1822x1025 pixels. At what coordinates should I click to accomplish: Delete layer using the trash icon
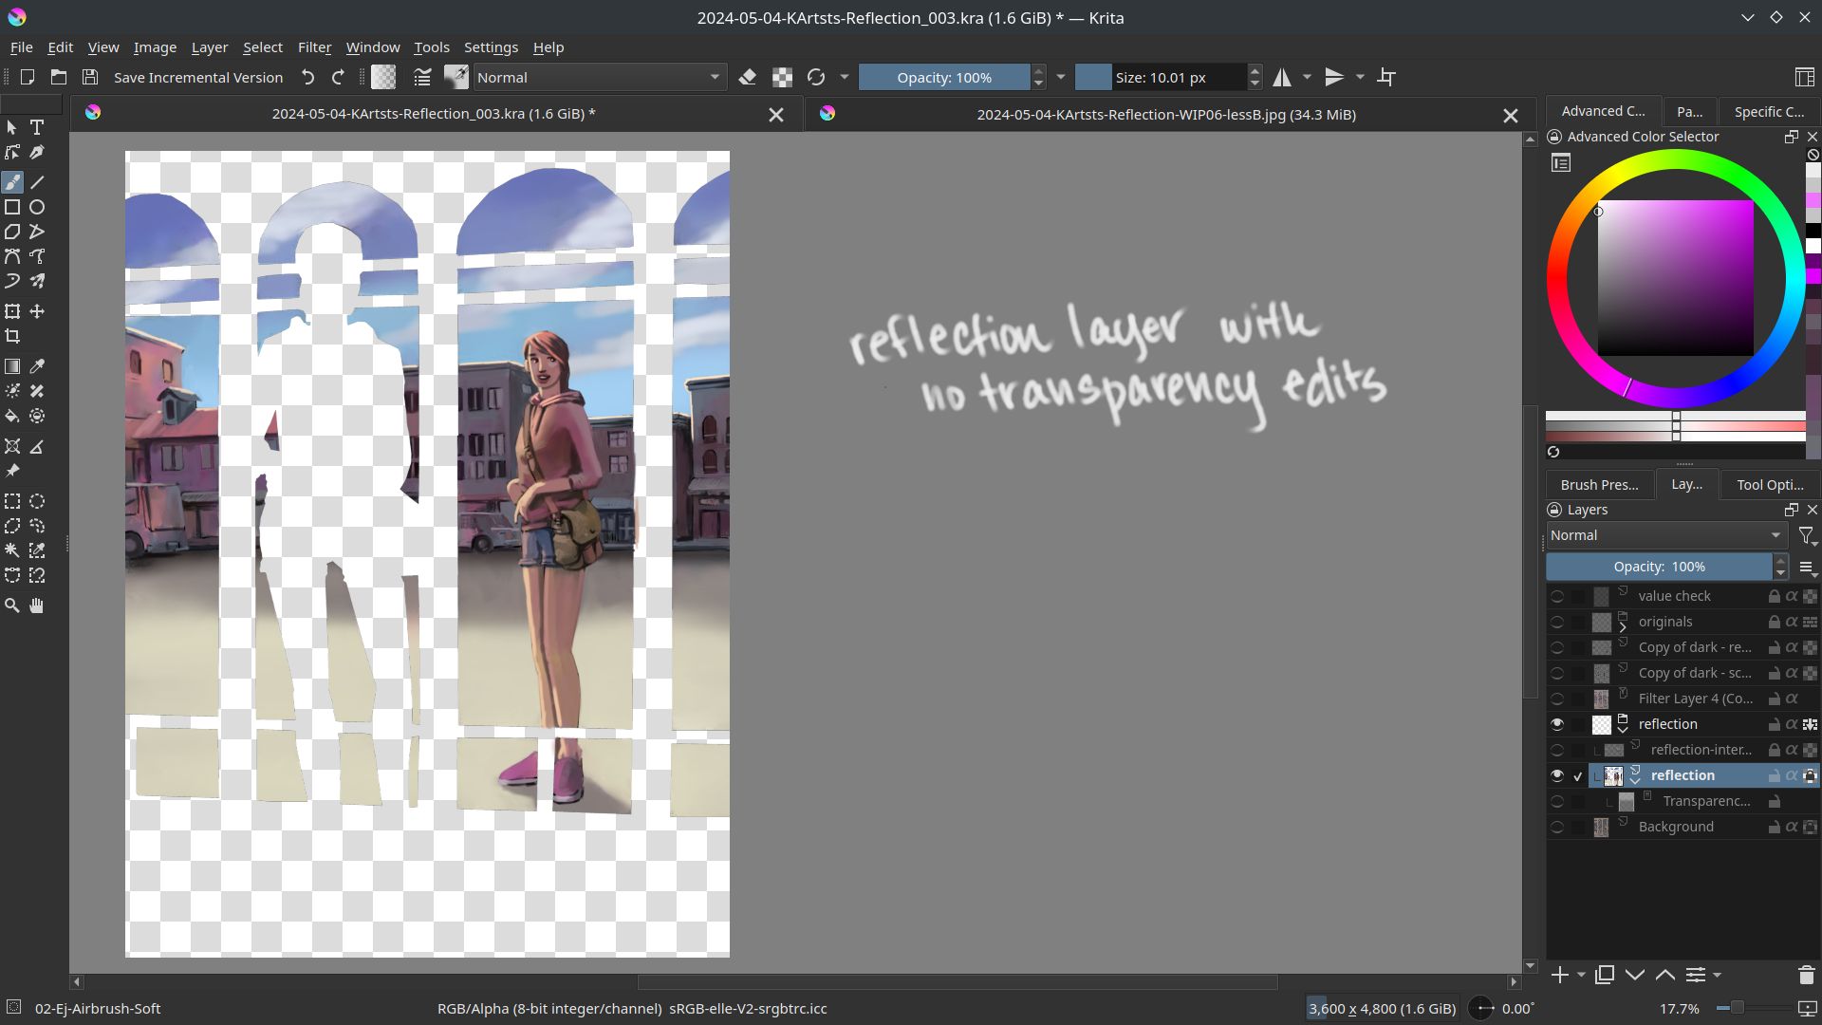tap(1806, 975)
